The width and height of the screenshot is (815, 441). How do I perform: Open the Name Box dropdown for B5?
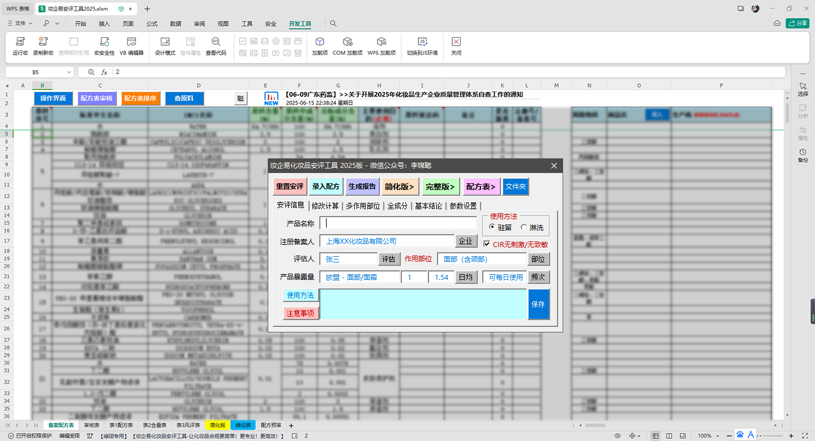point(69,72)
